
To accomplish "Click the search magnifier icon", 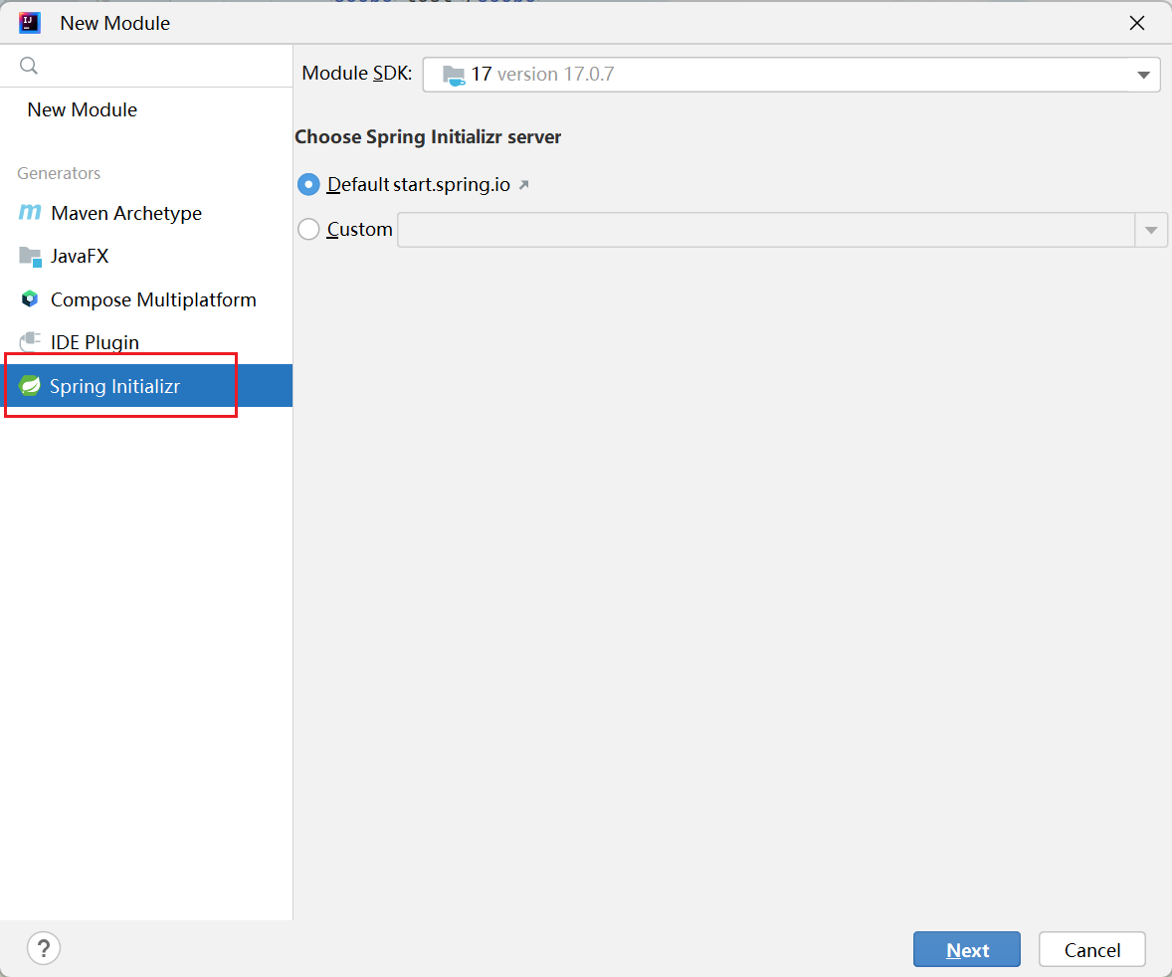I will click(x=29, y=66).
